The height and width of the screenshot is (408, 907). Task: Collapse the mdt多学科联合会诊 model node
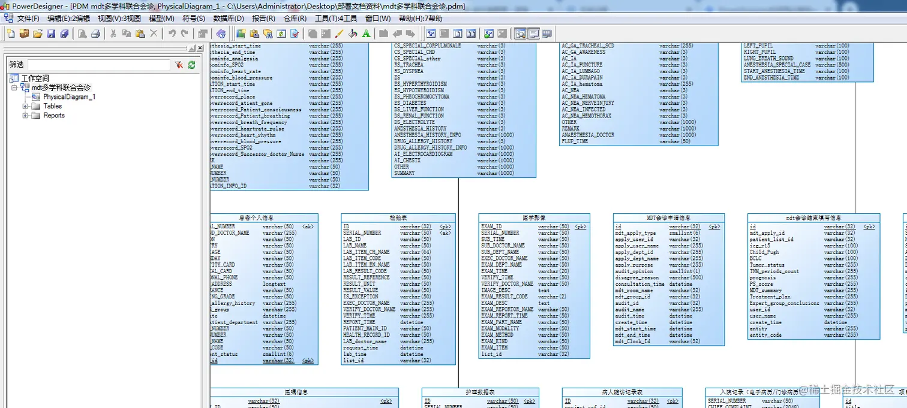(14, 87)
